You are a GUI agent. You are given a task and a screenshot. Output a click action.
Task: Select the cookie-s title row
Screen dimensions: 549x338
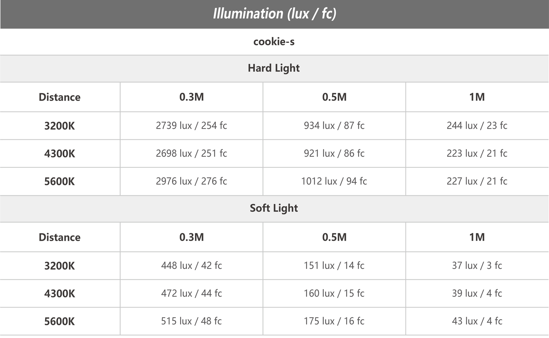point(274,42)
